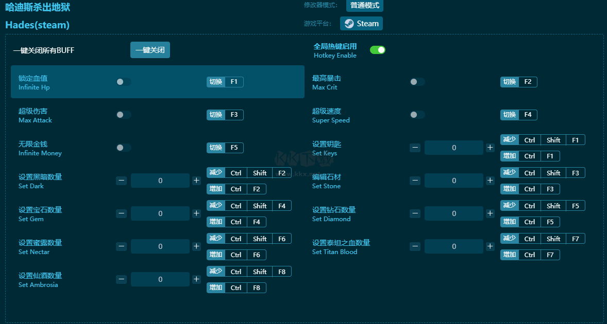This screenshot has height=324, width=607.
Task: Toggle Infinite Hp switch
Action: [x=123, y=82]
